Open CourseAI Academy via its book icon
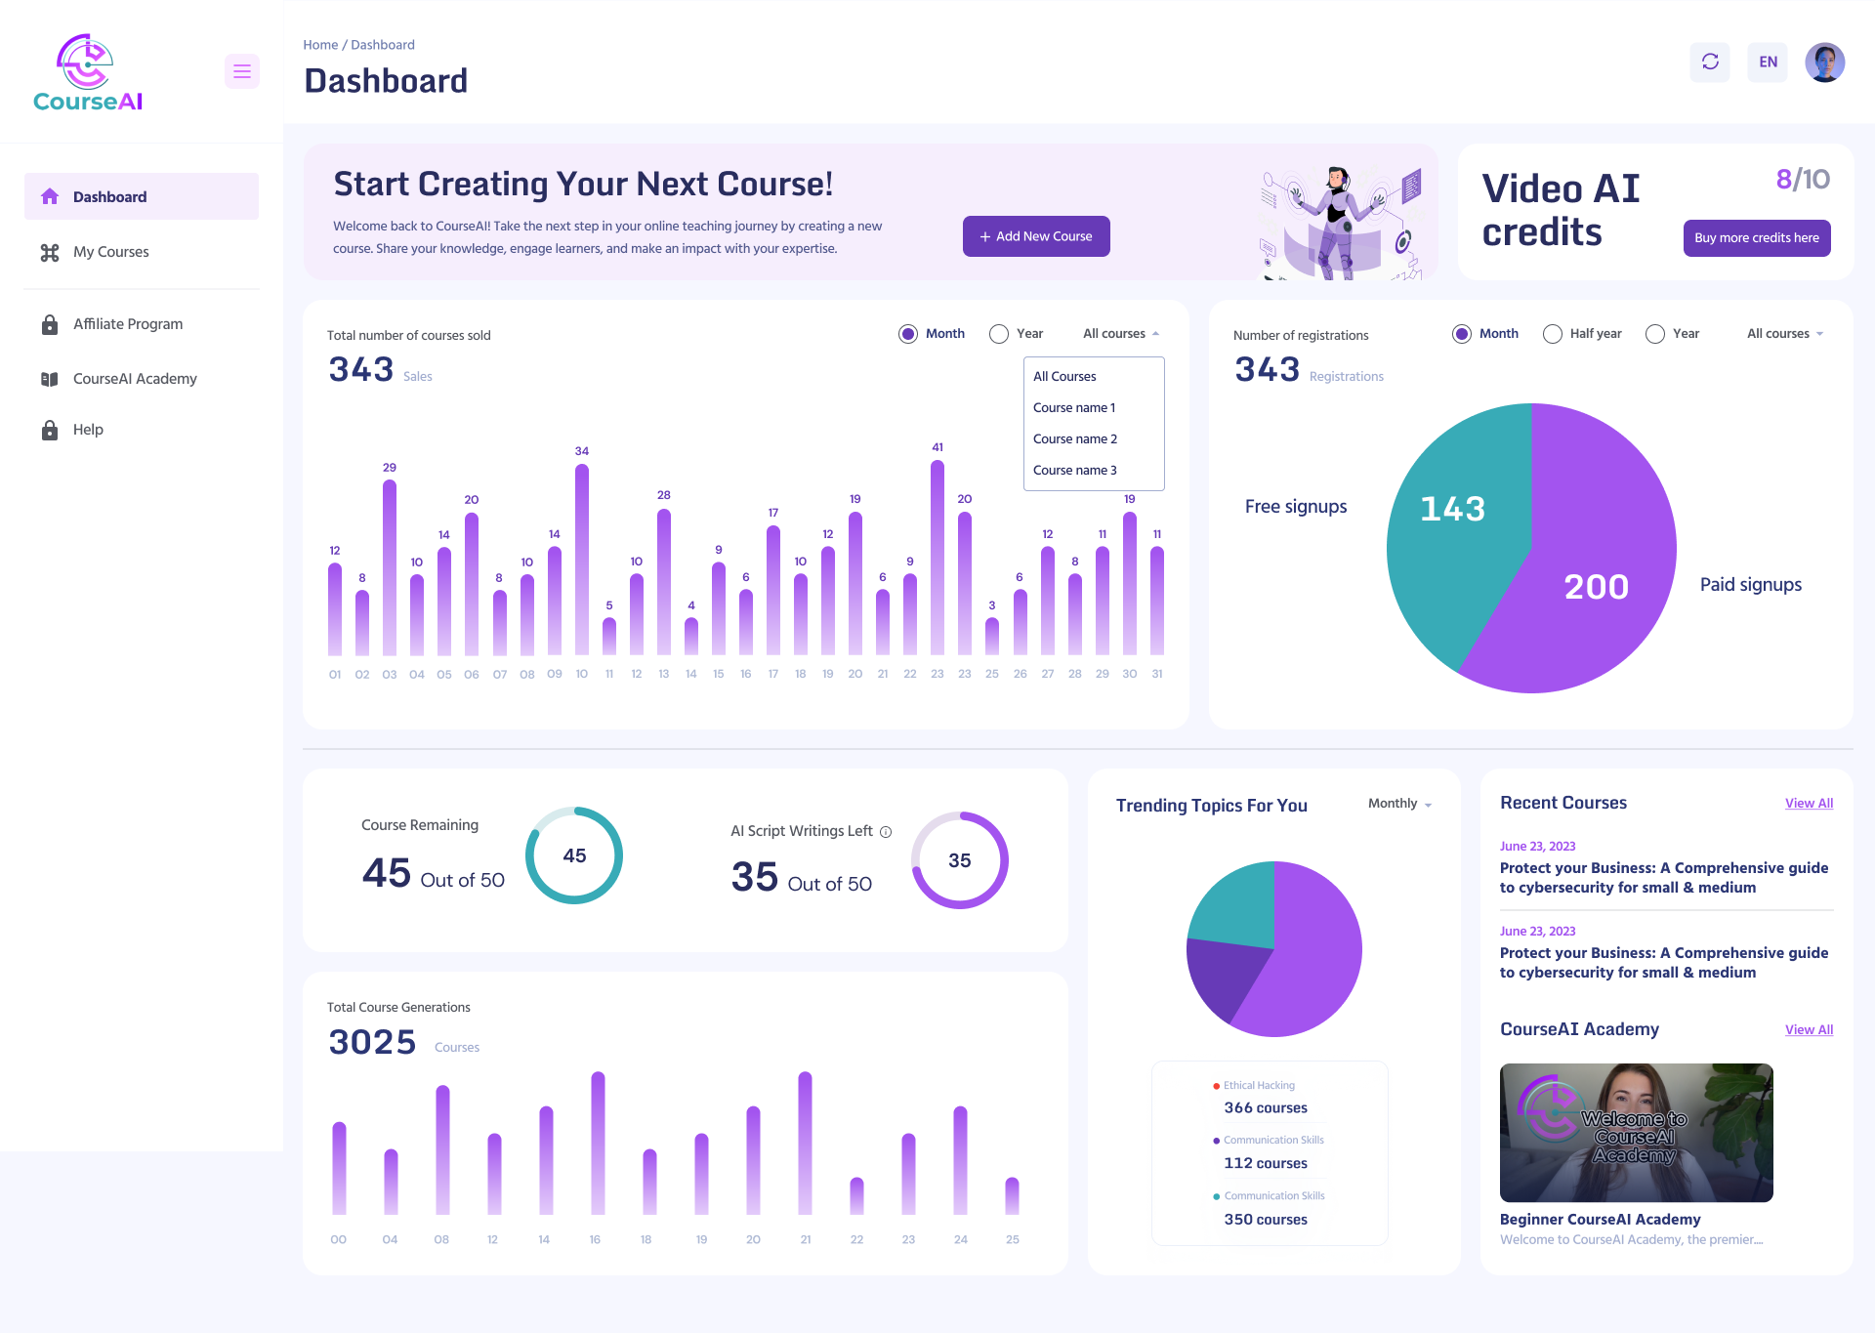Screen dimensions: 1875x1333 50,378
